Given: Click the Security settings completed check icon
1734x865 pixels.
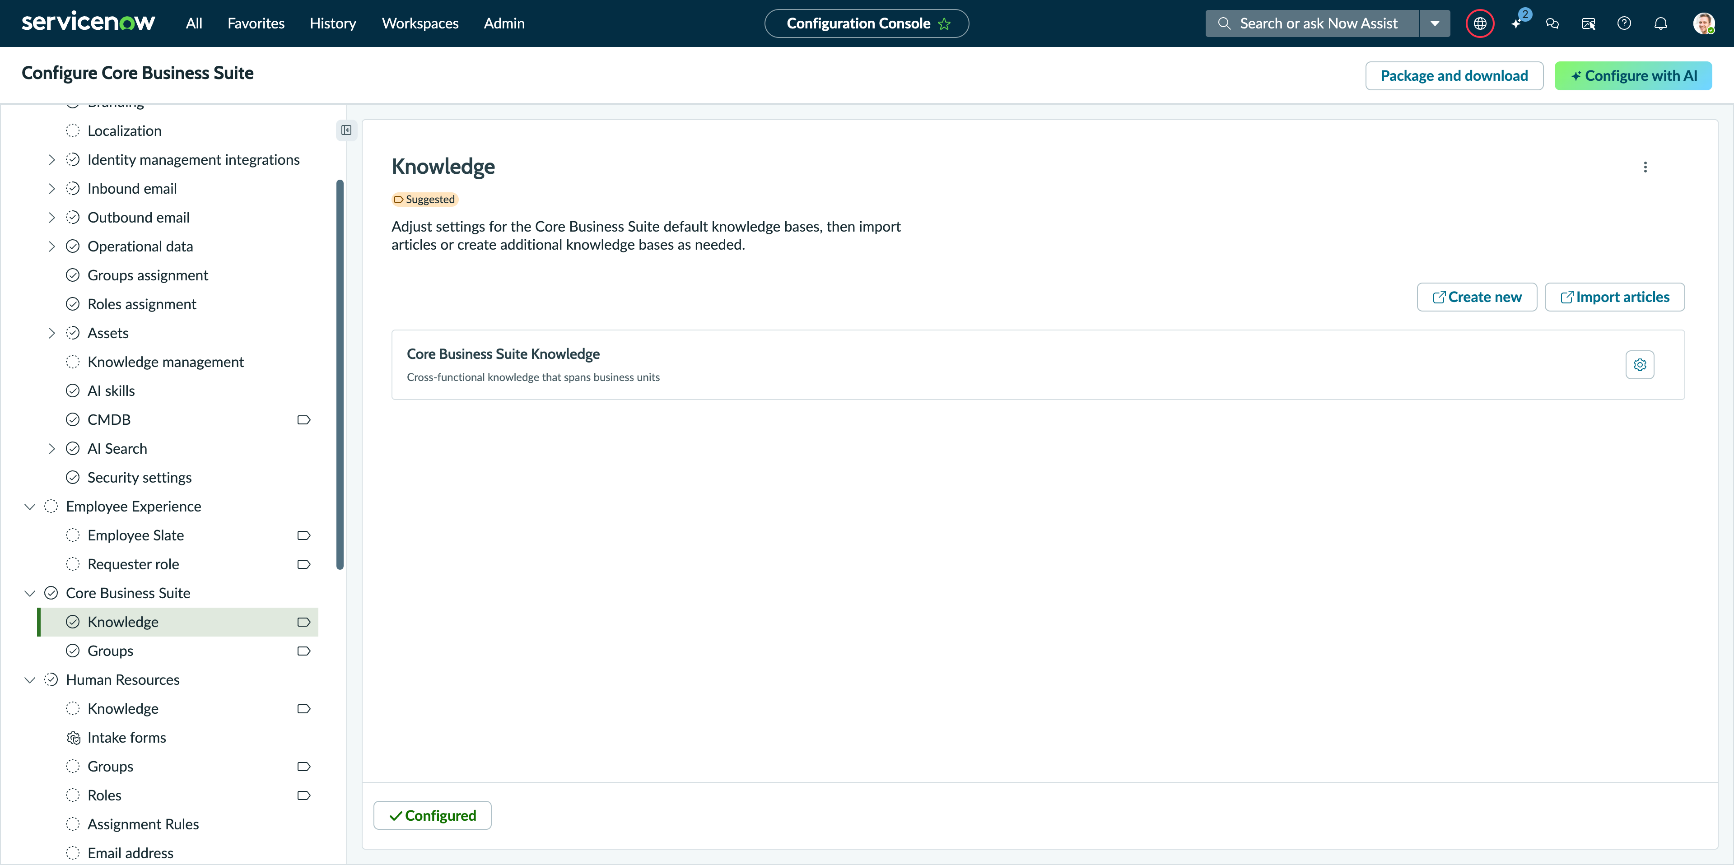Looking at the screenshot, I should pyautogui.click(x=73, y=477).
